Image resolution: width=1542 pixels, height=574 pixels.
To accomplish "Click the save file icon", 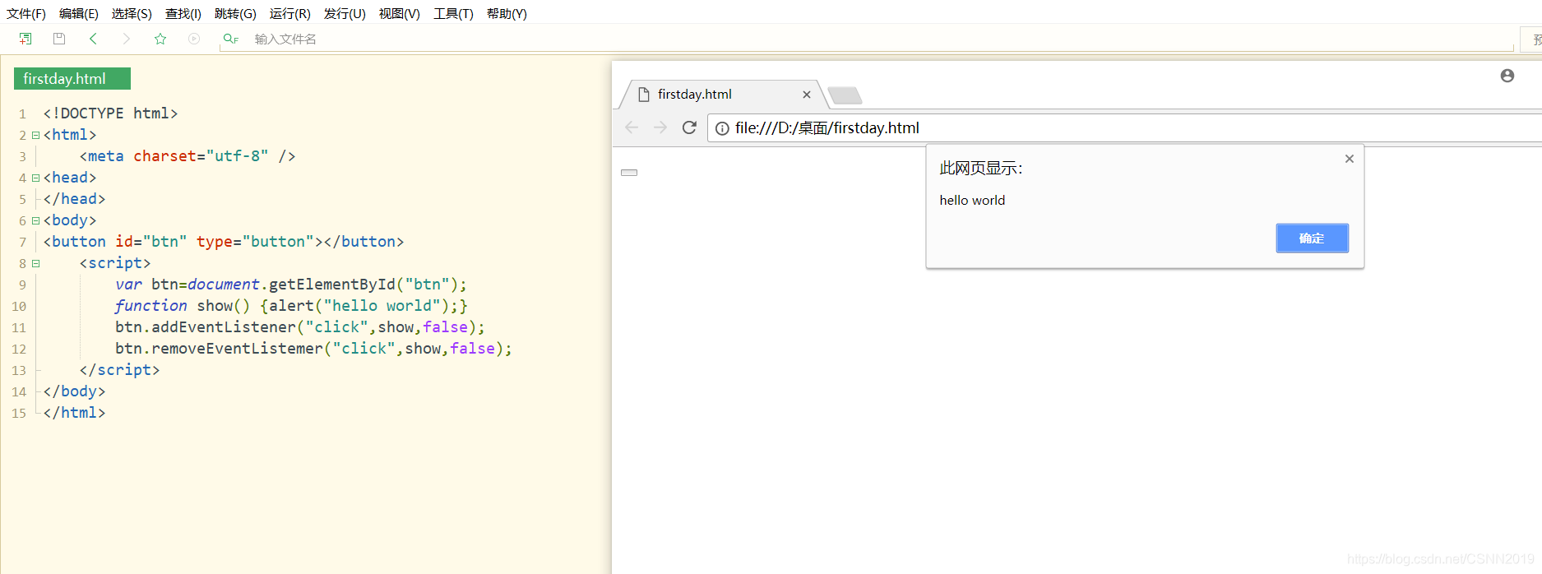I will pyautogui.click(x=59, y=39).
